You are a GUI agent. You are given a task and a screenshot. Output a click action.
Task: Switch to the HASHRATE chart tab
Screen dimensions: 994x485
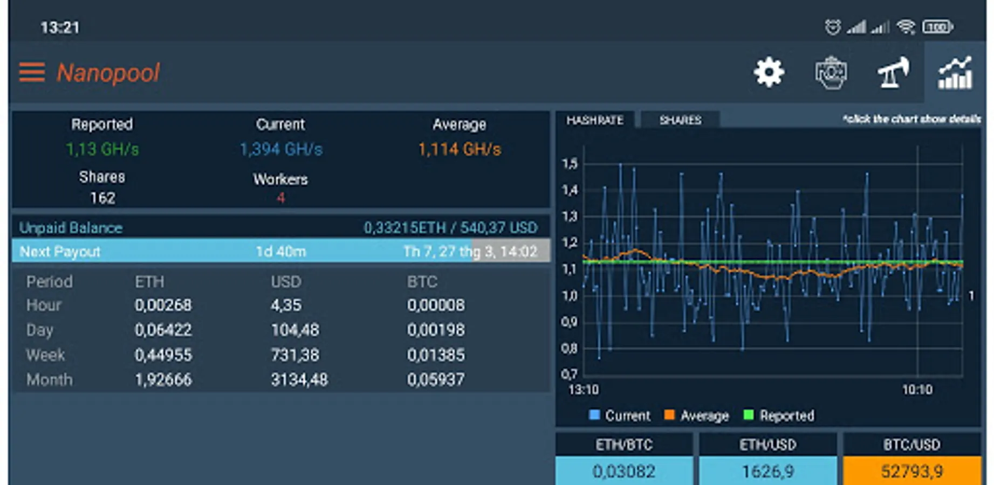coord(595,120)
